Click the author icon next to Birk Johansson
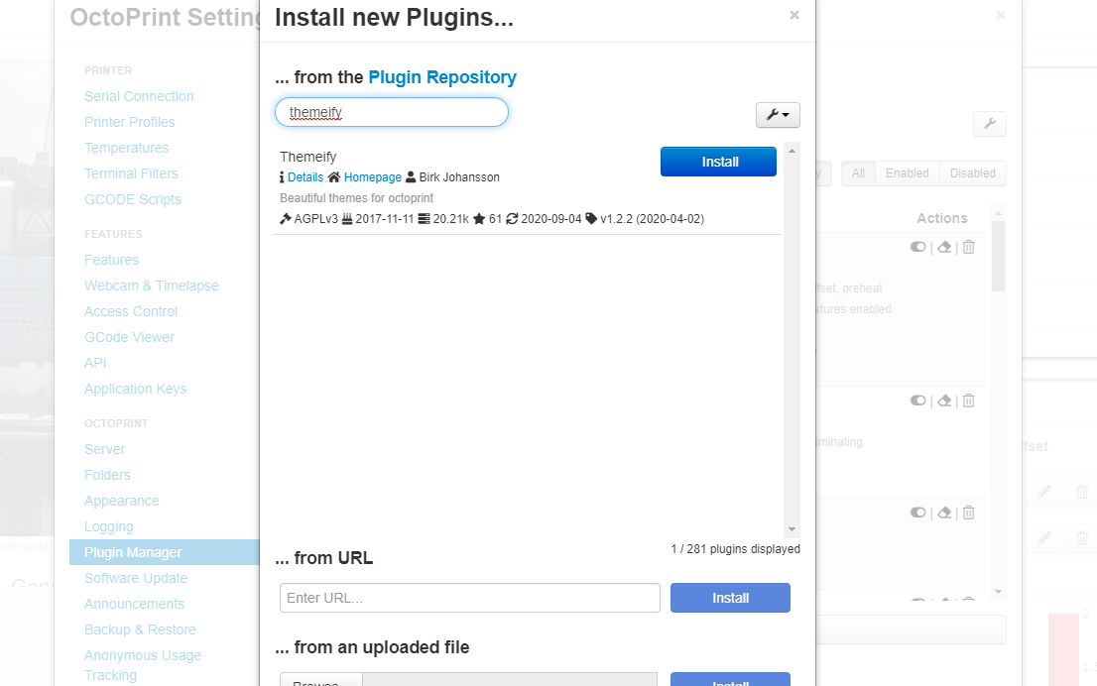 pos(410,177)
